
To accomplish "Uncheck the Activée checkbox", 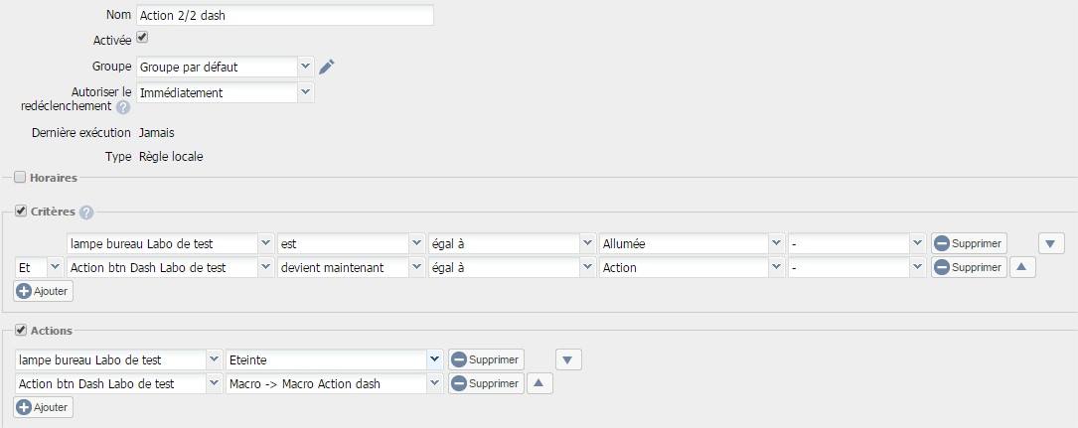I will (x=142, y=38).
